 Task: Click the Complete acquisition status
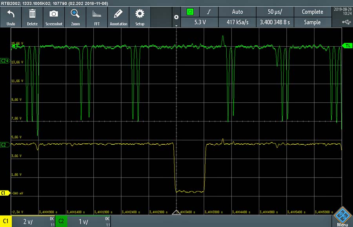[313, 12]
